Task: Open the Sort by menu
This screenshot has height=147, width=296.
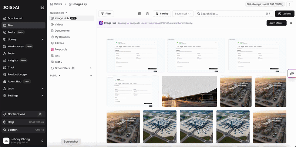Action: 162,14
